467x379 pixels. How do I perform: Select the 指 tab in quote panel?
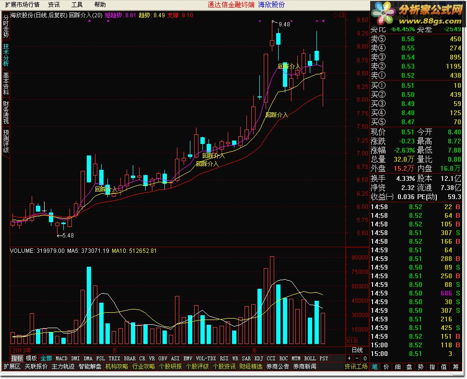pyautogui.click(x=432, y=367)
